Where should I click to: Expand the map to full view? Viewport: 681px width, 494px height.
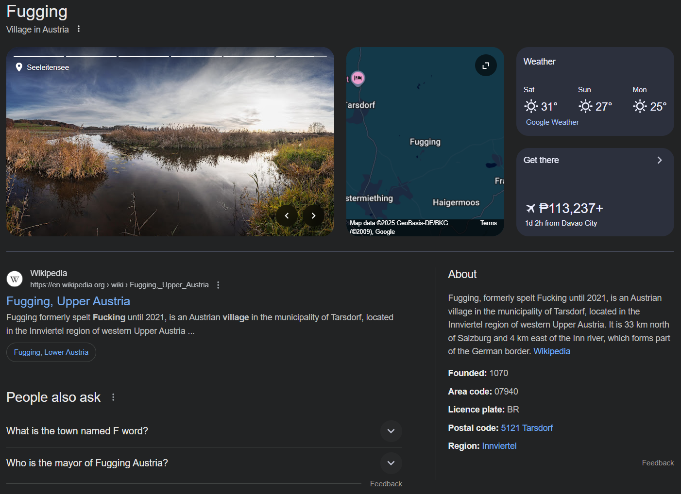(x=486, y=66)
